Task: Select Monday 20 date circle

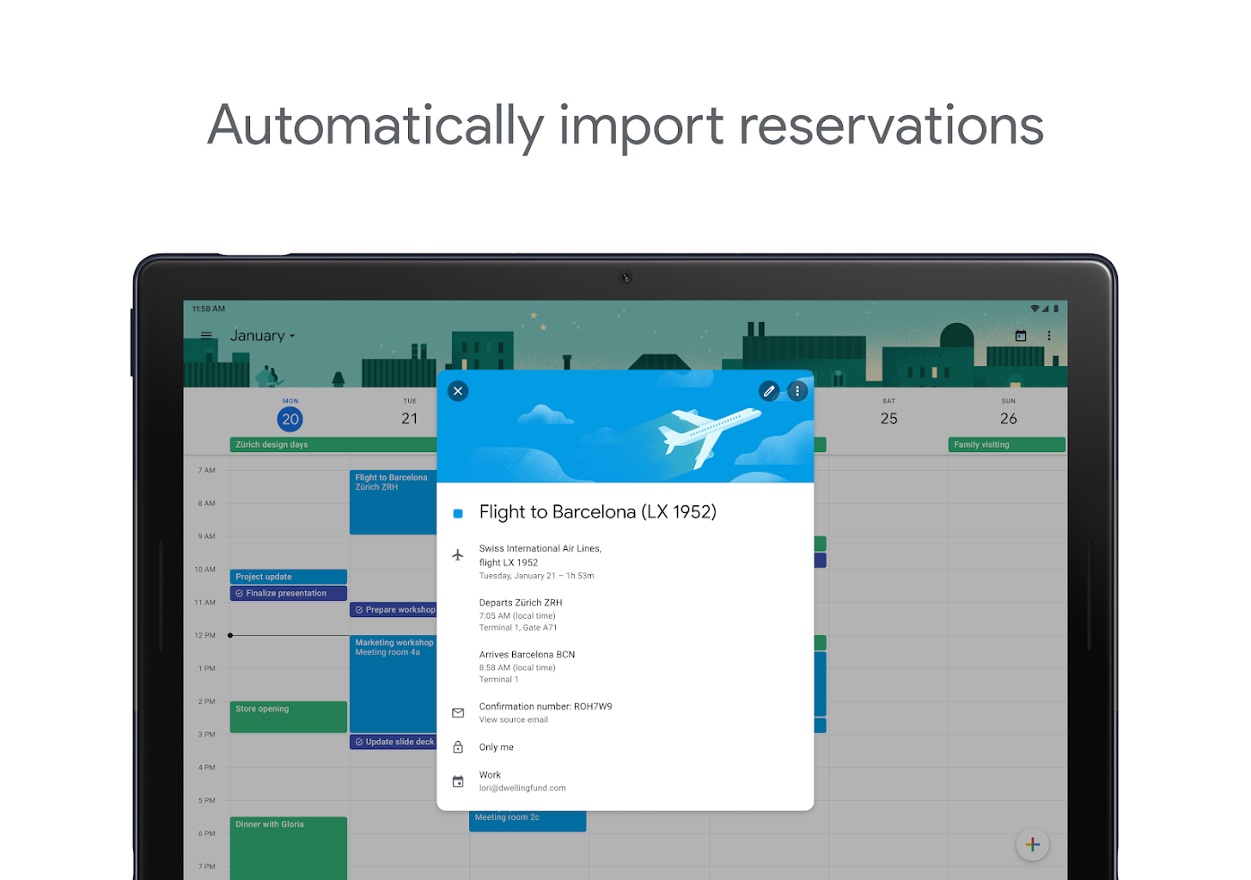Action: pos(290,419)
